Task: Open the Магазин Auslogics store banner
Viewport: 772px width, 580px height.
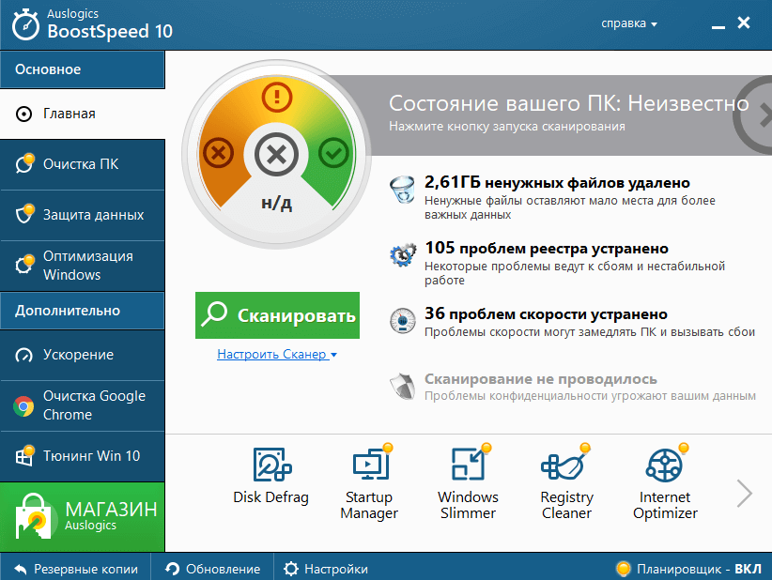Action: click(x=82, y=517)
